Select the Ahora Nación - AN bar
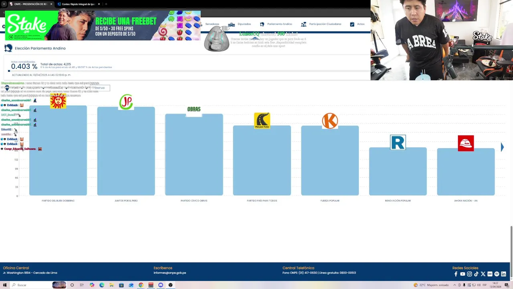This screenshot has height=289, width=513. tap(466, 172)
